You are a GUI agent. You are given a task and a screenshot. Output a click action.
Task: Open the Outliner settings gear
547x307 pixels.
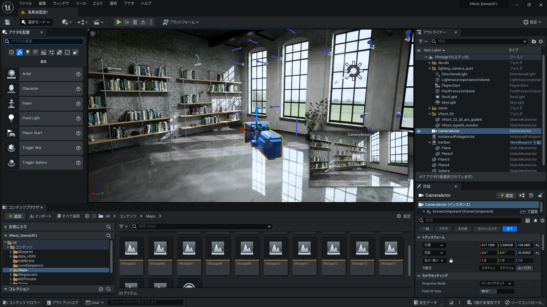(541, 42)
